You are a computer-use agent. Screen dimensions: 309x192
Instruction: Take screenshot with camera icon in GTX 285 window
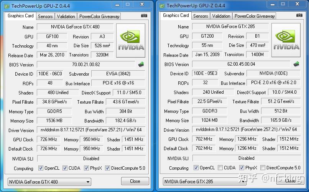299,15
